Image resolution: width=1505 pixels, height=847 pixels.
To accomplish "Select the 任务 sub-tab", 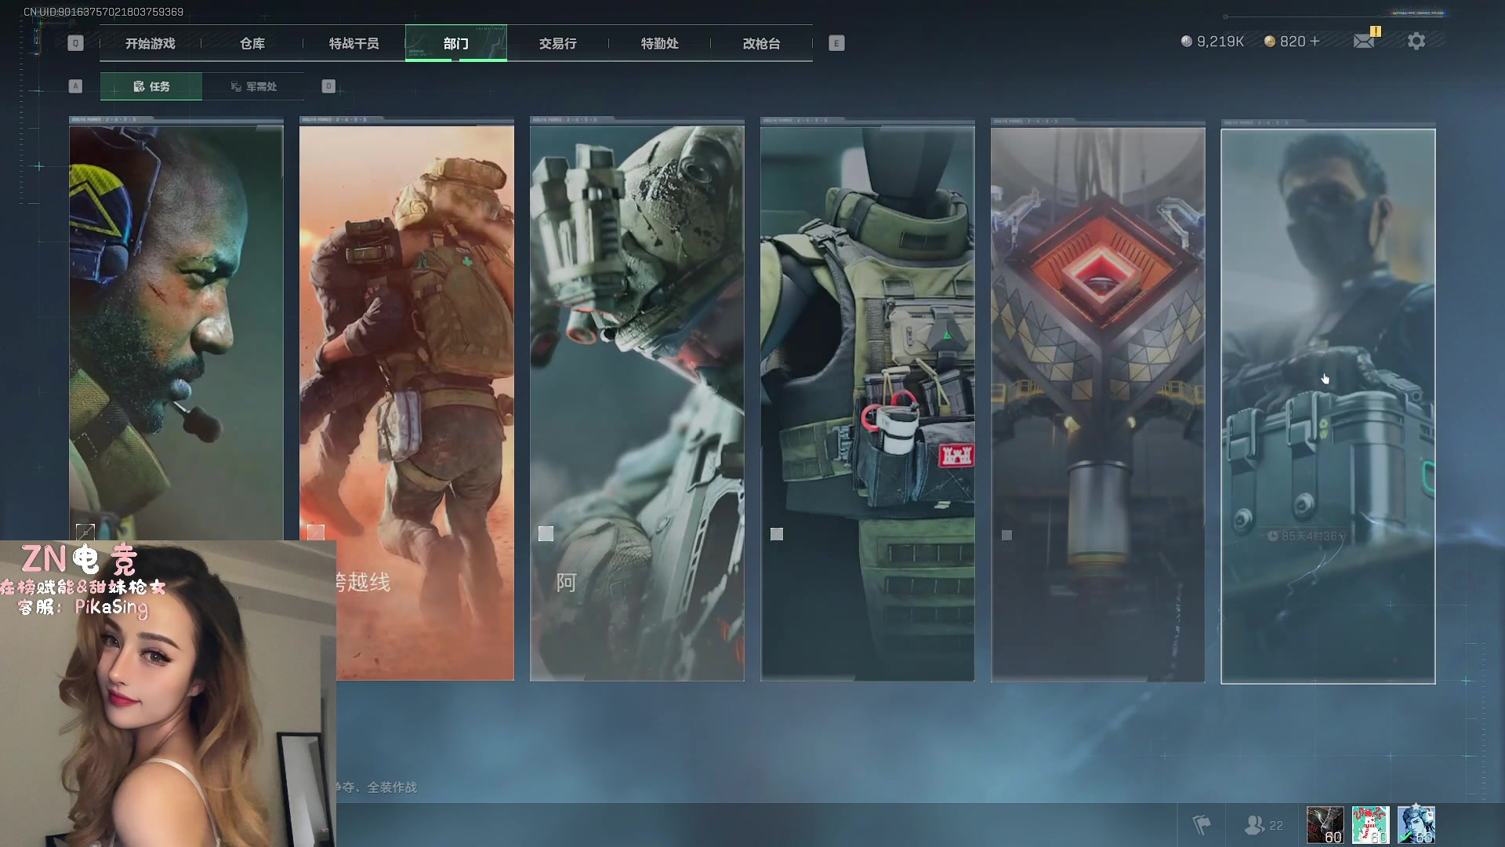I will (x=151, y=86).
